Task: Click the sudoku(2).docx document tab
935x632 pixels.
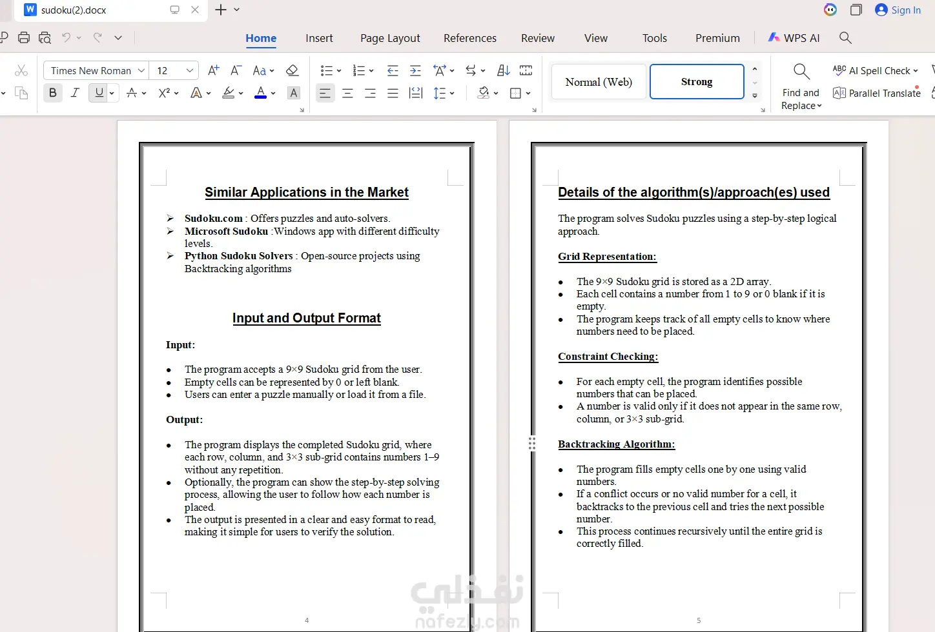Action: (74, 10)
